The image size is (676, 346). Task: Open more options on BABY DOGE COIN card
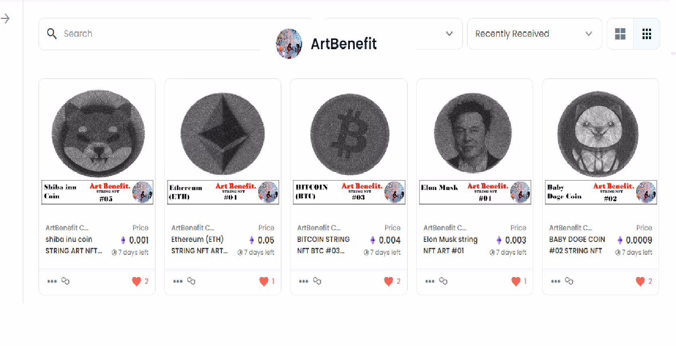tap(556, 281)
